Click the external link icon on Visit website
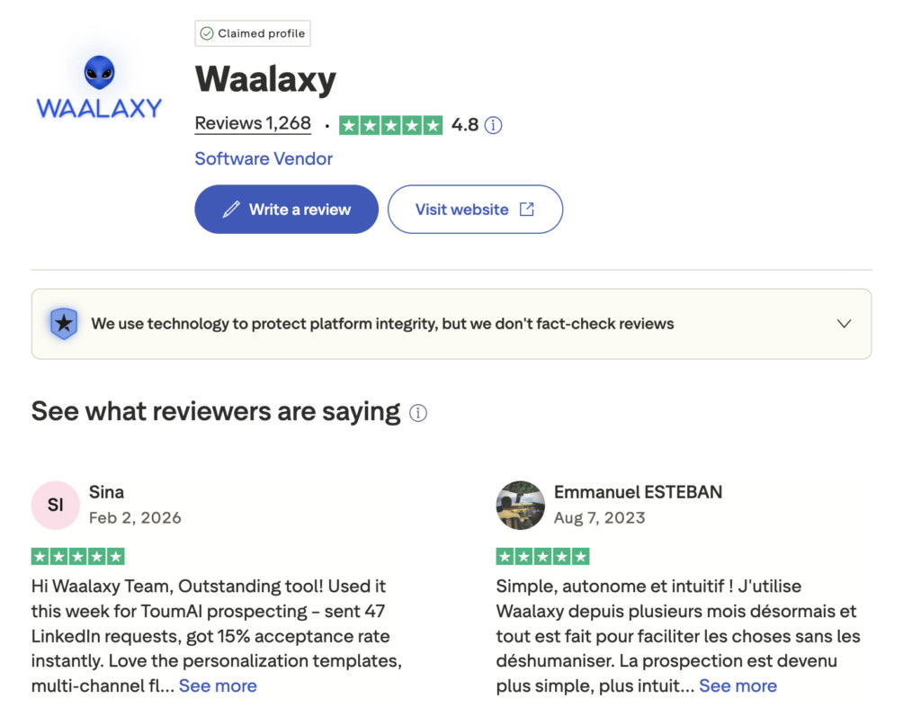 coord(527,210)
